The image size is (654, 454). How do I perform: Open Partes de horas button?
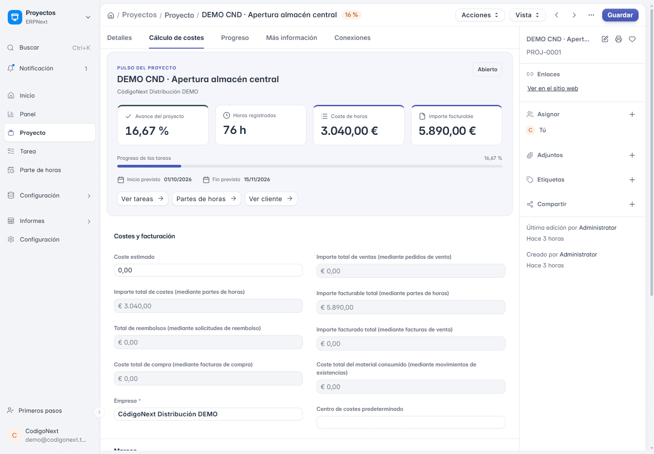(x=206, y=199)
